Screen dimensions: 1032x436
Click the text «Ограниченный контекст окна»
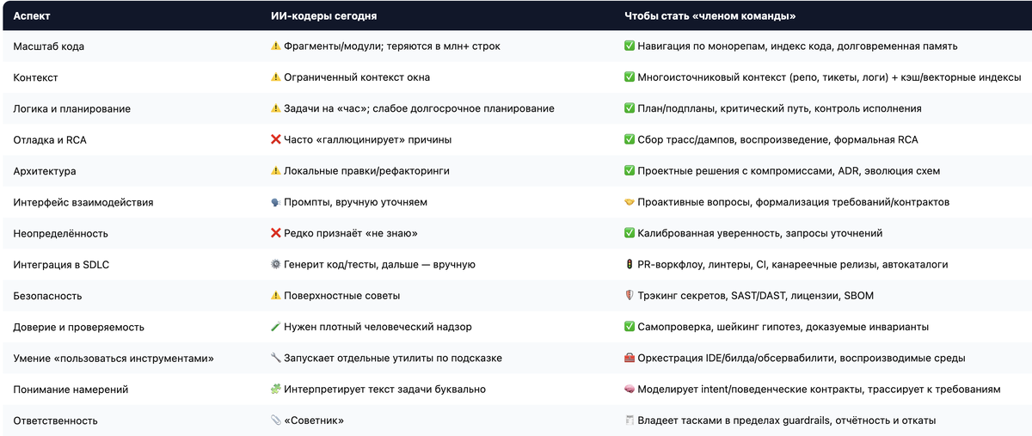[357, 77]
